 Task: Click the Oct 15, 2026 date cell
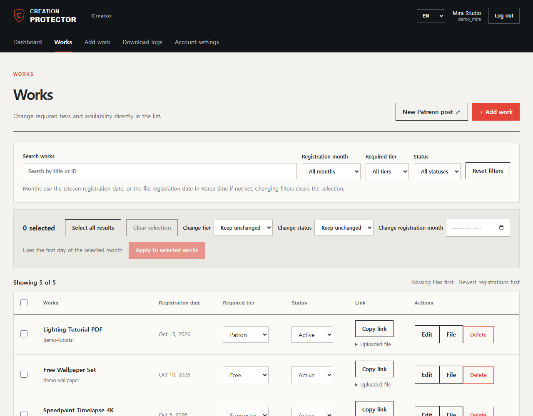(174, 334)
